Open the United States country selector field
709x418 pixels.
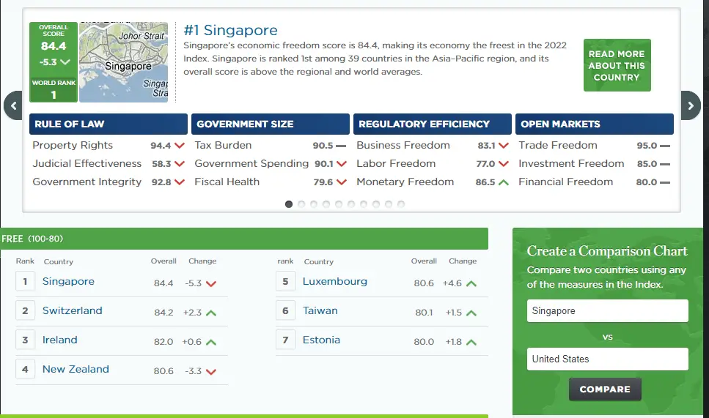pos(607,359)
